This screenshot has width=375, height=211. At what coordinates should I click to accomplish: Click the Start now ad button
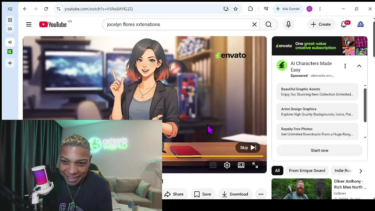320,150
